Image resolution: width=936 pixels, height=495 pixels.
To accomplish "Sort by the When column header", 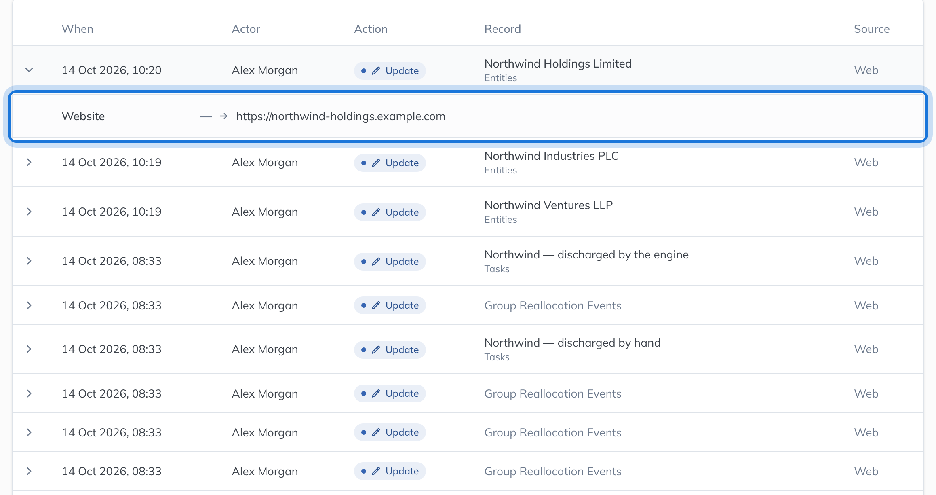I will [78, 29].
